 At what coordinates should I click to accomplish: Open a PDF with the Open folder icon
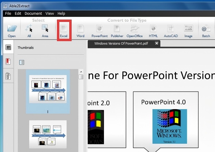tap(12, 31)
